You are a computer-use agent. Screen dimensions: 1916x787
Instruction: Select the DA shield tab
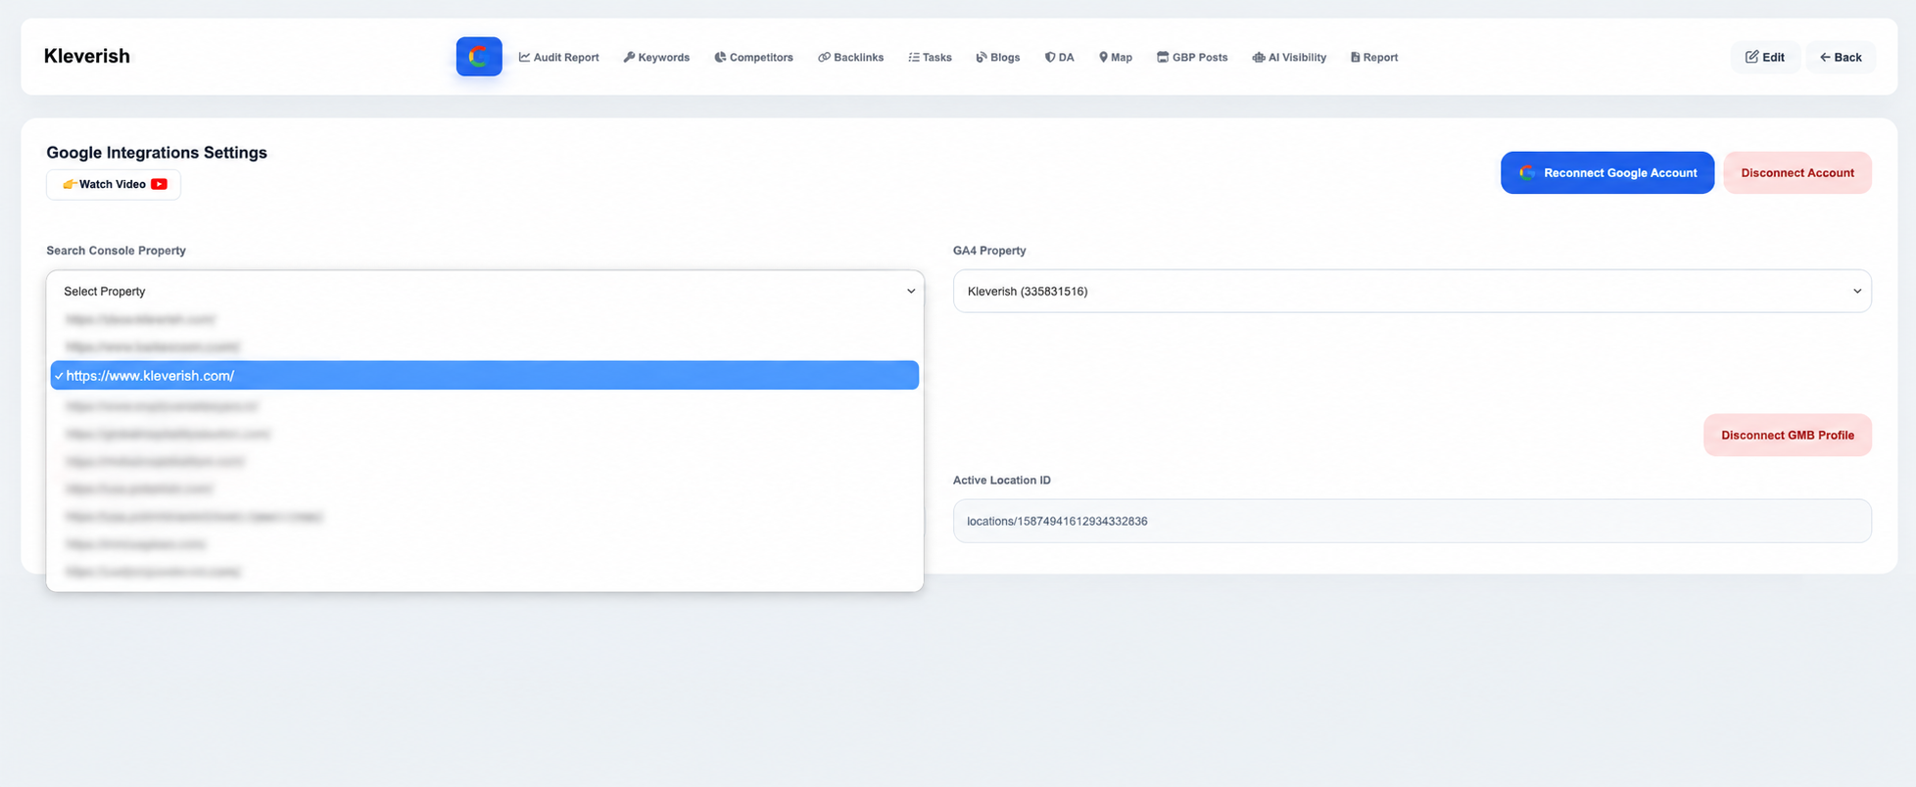1059,58
